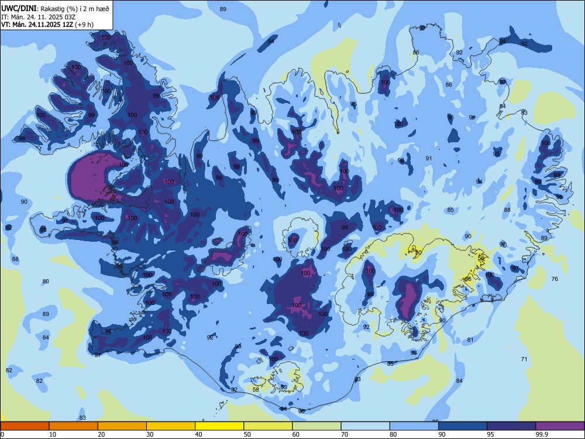Click the legend label '50' under the scale
585x439 pixels.
pos(247,434)
